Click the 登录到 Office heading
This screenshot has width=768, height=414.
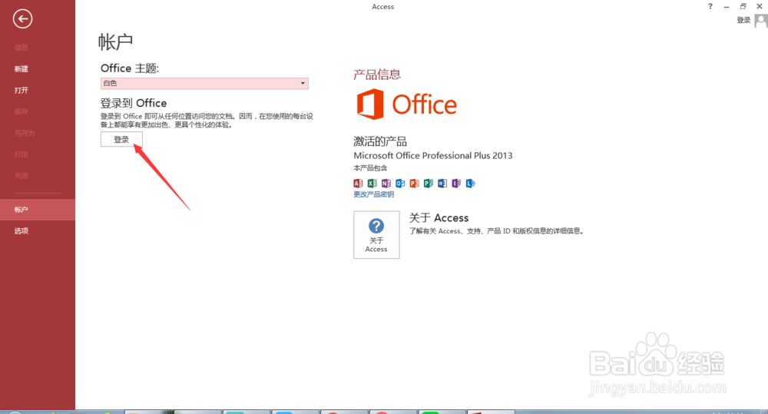click(134, 104)
